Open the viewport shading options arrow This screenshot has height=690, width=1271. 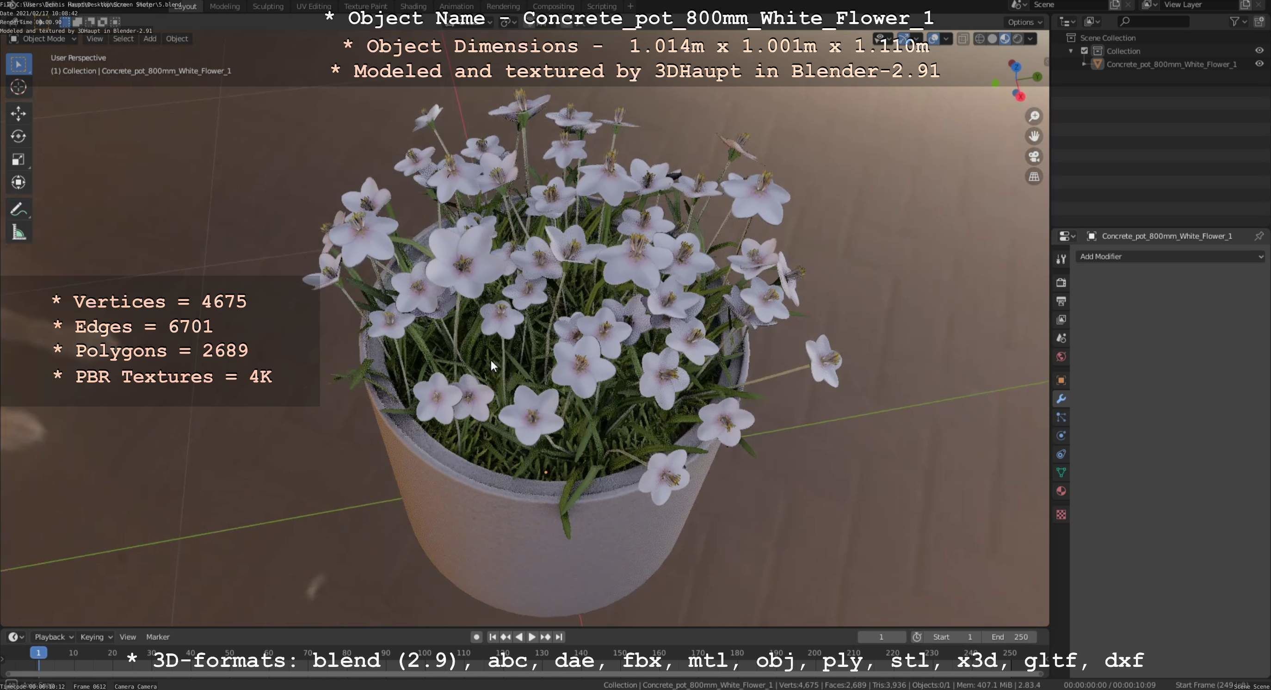coord(1030,39)
